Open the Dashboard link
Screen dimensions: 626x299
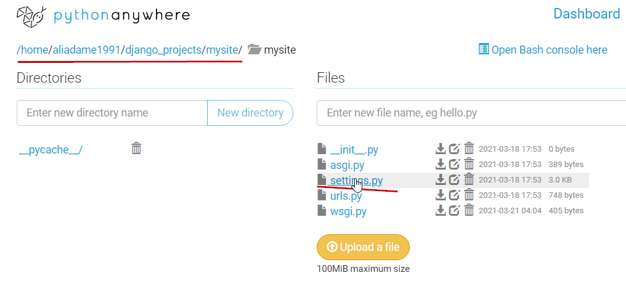tap(587, 14)
